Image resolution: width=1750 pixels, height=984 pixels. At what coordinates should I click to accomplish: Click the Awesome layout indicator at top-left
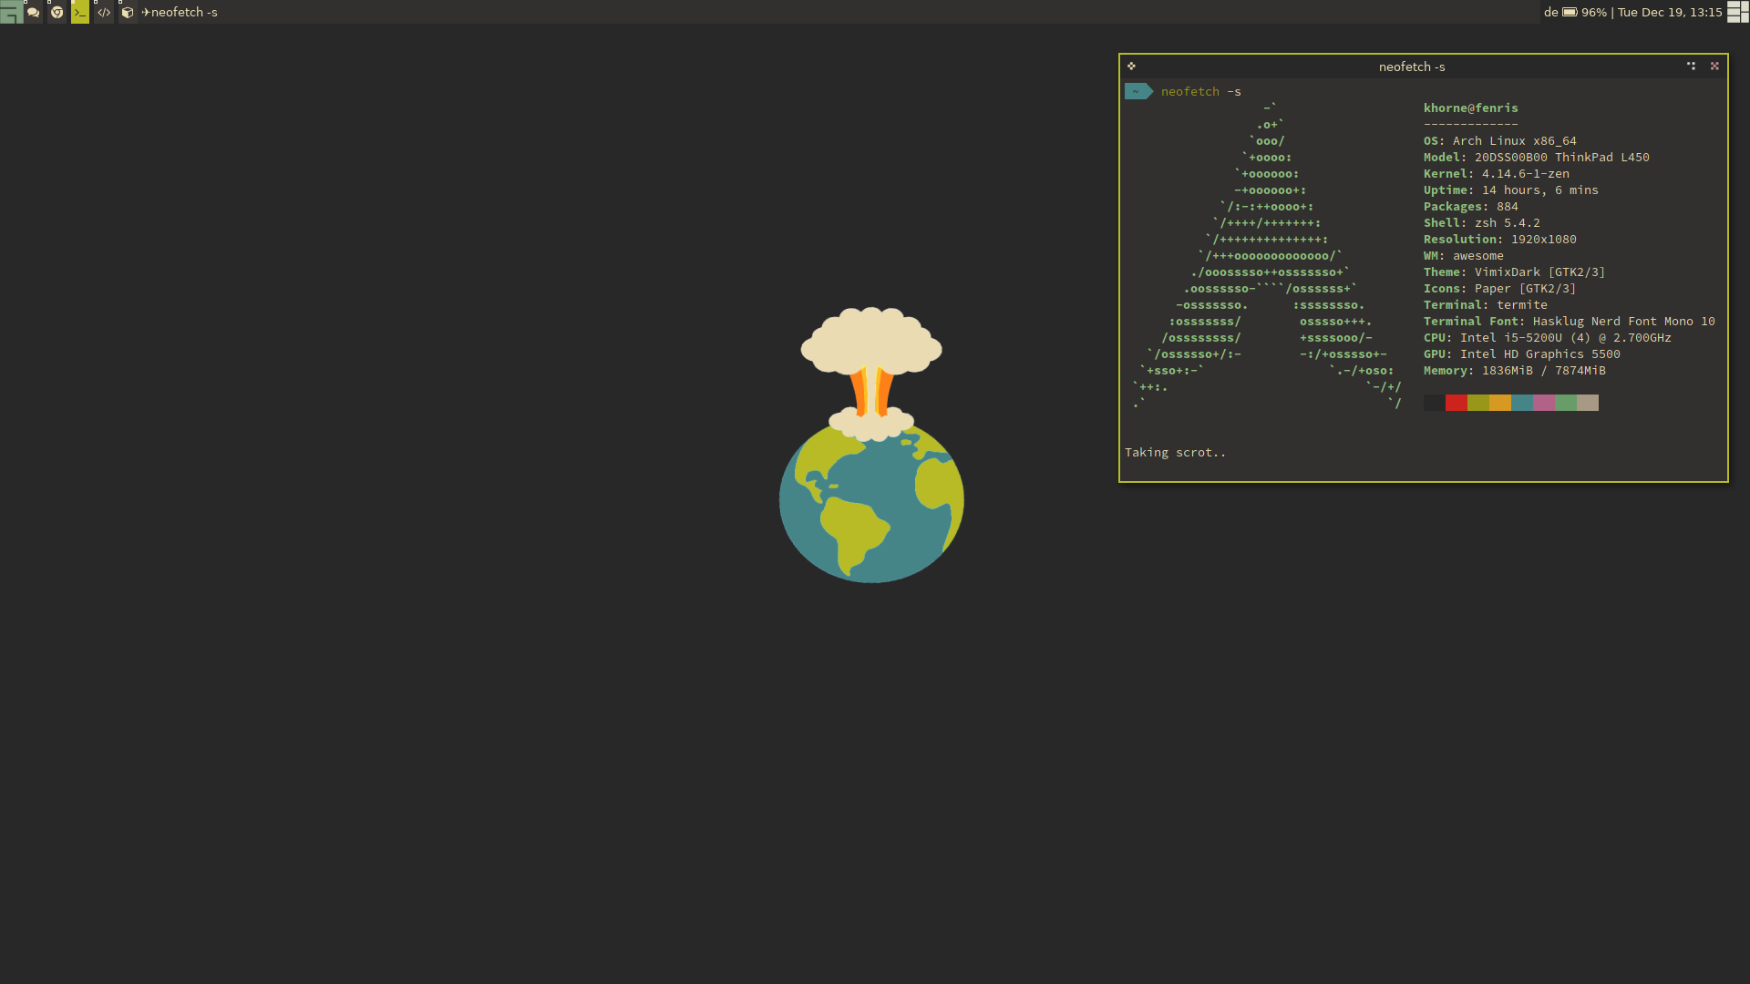pos(10,13)
